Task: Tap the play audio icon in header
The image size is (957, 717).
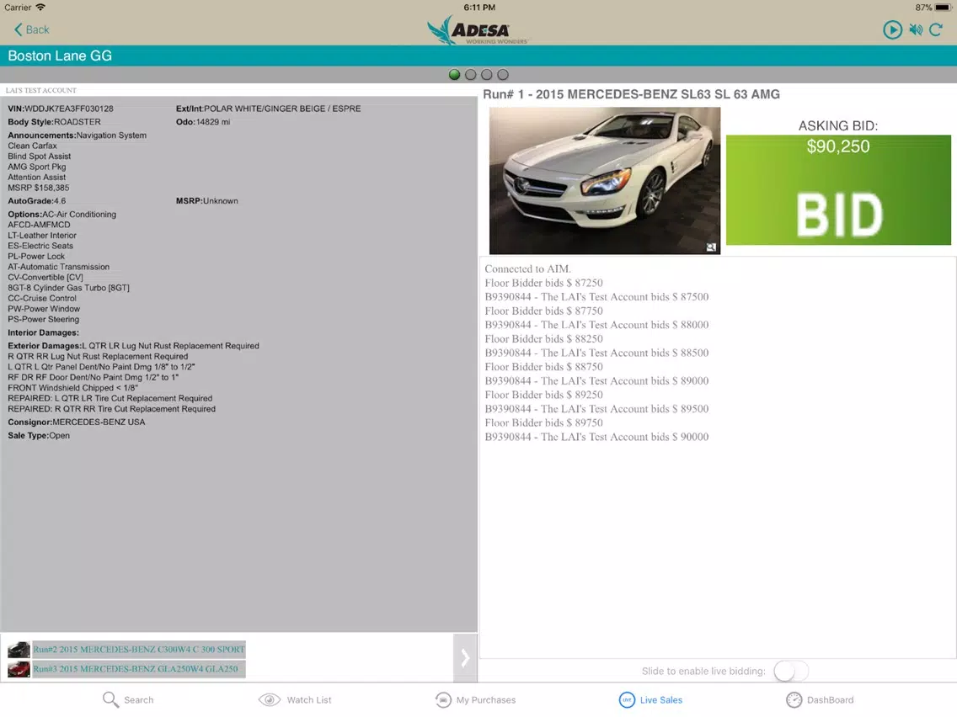Action: click(892, 30)
